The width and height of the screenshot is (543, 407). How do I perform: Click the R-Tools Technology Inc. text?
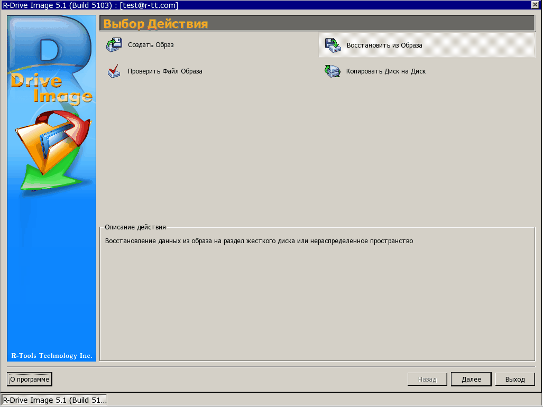coord(52,355)
